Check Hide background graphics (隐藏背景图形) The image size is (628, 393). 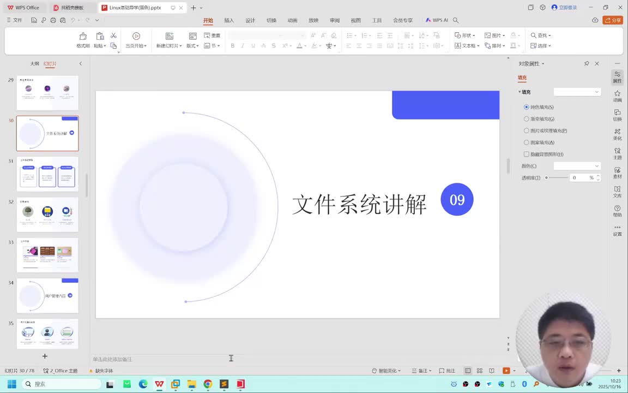526,154
